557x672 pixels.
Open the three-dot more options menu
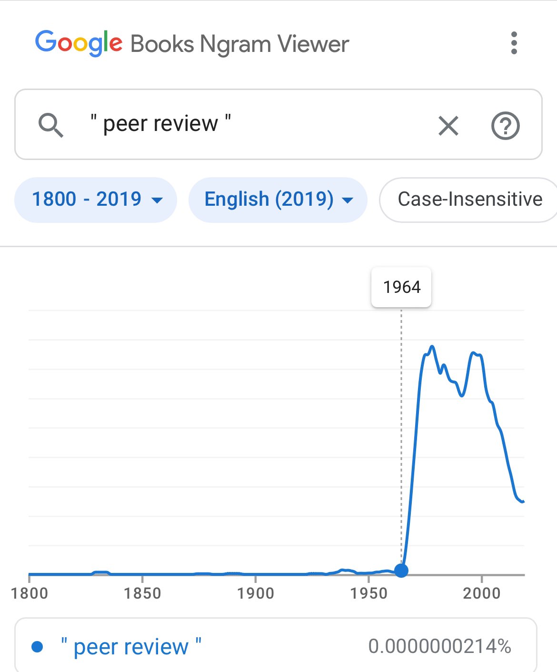coord(514,43)
